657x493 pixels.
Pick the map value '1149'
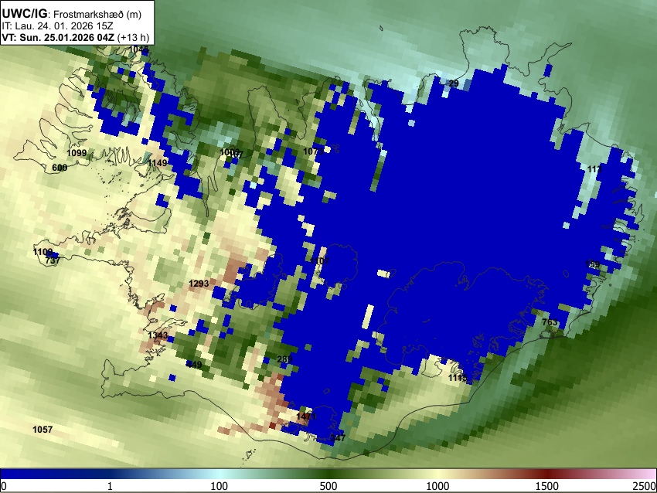tap(157, 162)
